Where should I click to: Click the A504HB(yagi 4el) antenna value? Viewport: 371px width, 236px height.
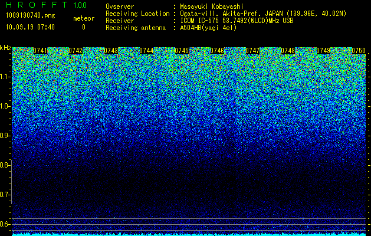208,28
